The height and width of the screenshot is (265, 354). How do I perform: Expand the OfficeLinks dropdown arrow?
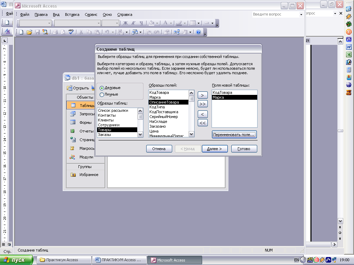pos(127,32)
